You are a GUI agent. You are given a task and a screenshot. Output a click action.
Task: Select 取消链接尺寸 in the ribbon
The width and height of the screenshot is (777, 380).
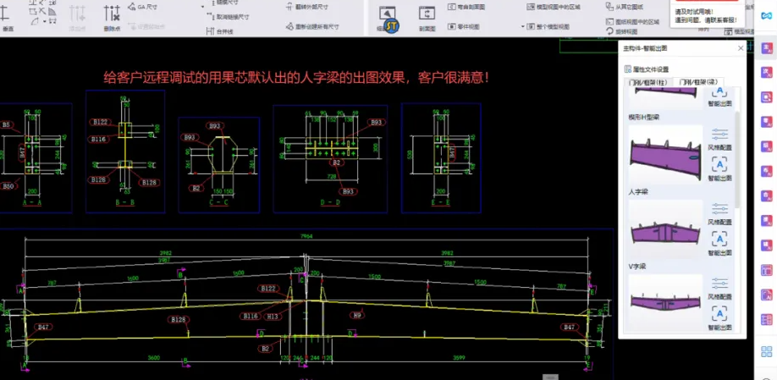coord(229,16)
